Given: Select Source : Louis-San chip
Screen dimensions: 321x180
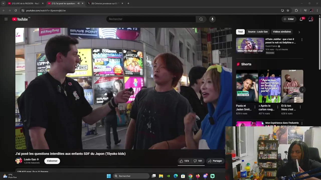Looking at the screenshot, I should tap(258, 32).
